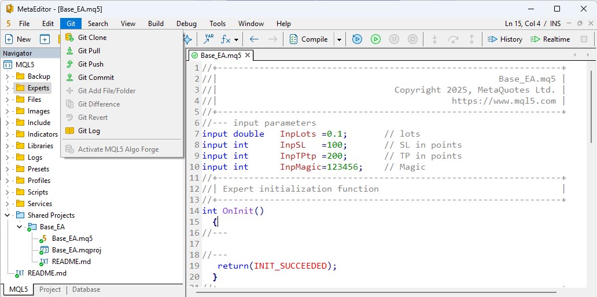
Task: Click the Git Clone menu icon
Action: click(69, 38)
